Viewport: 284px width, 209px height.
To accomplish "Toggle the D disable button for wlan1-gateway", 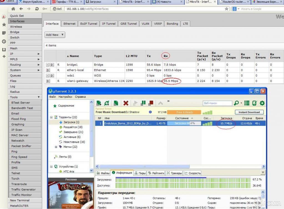I will pos(48,81).
